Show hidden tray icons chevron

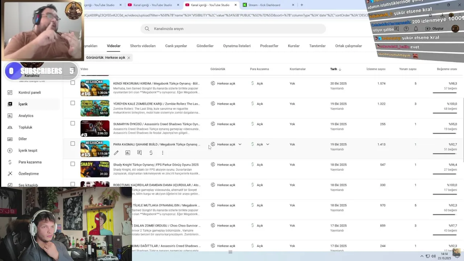tap(422, 256)
